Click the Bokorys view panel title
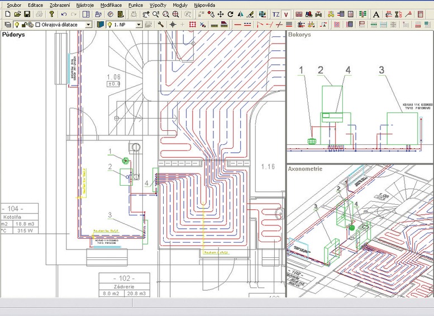Screen dimensions: 434x316 coord(301,35)
